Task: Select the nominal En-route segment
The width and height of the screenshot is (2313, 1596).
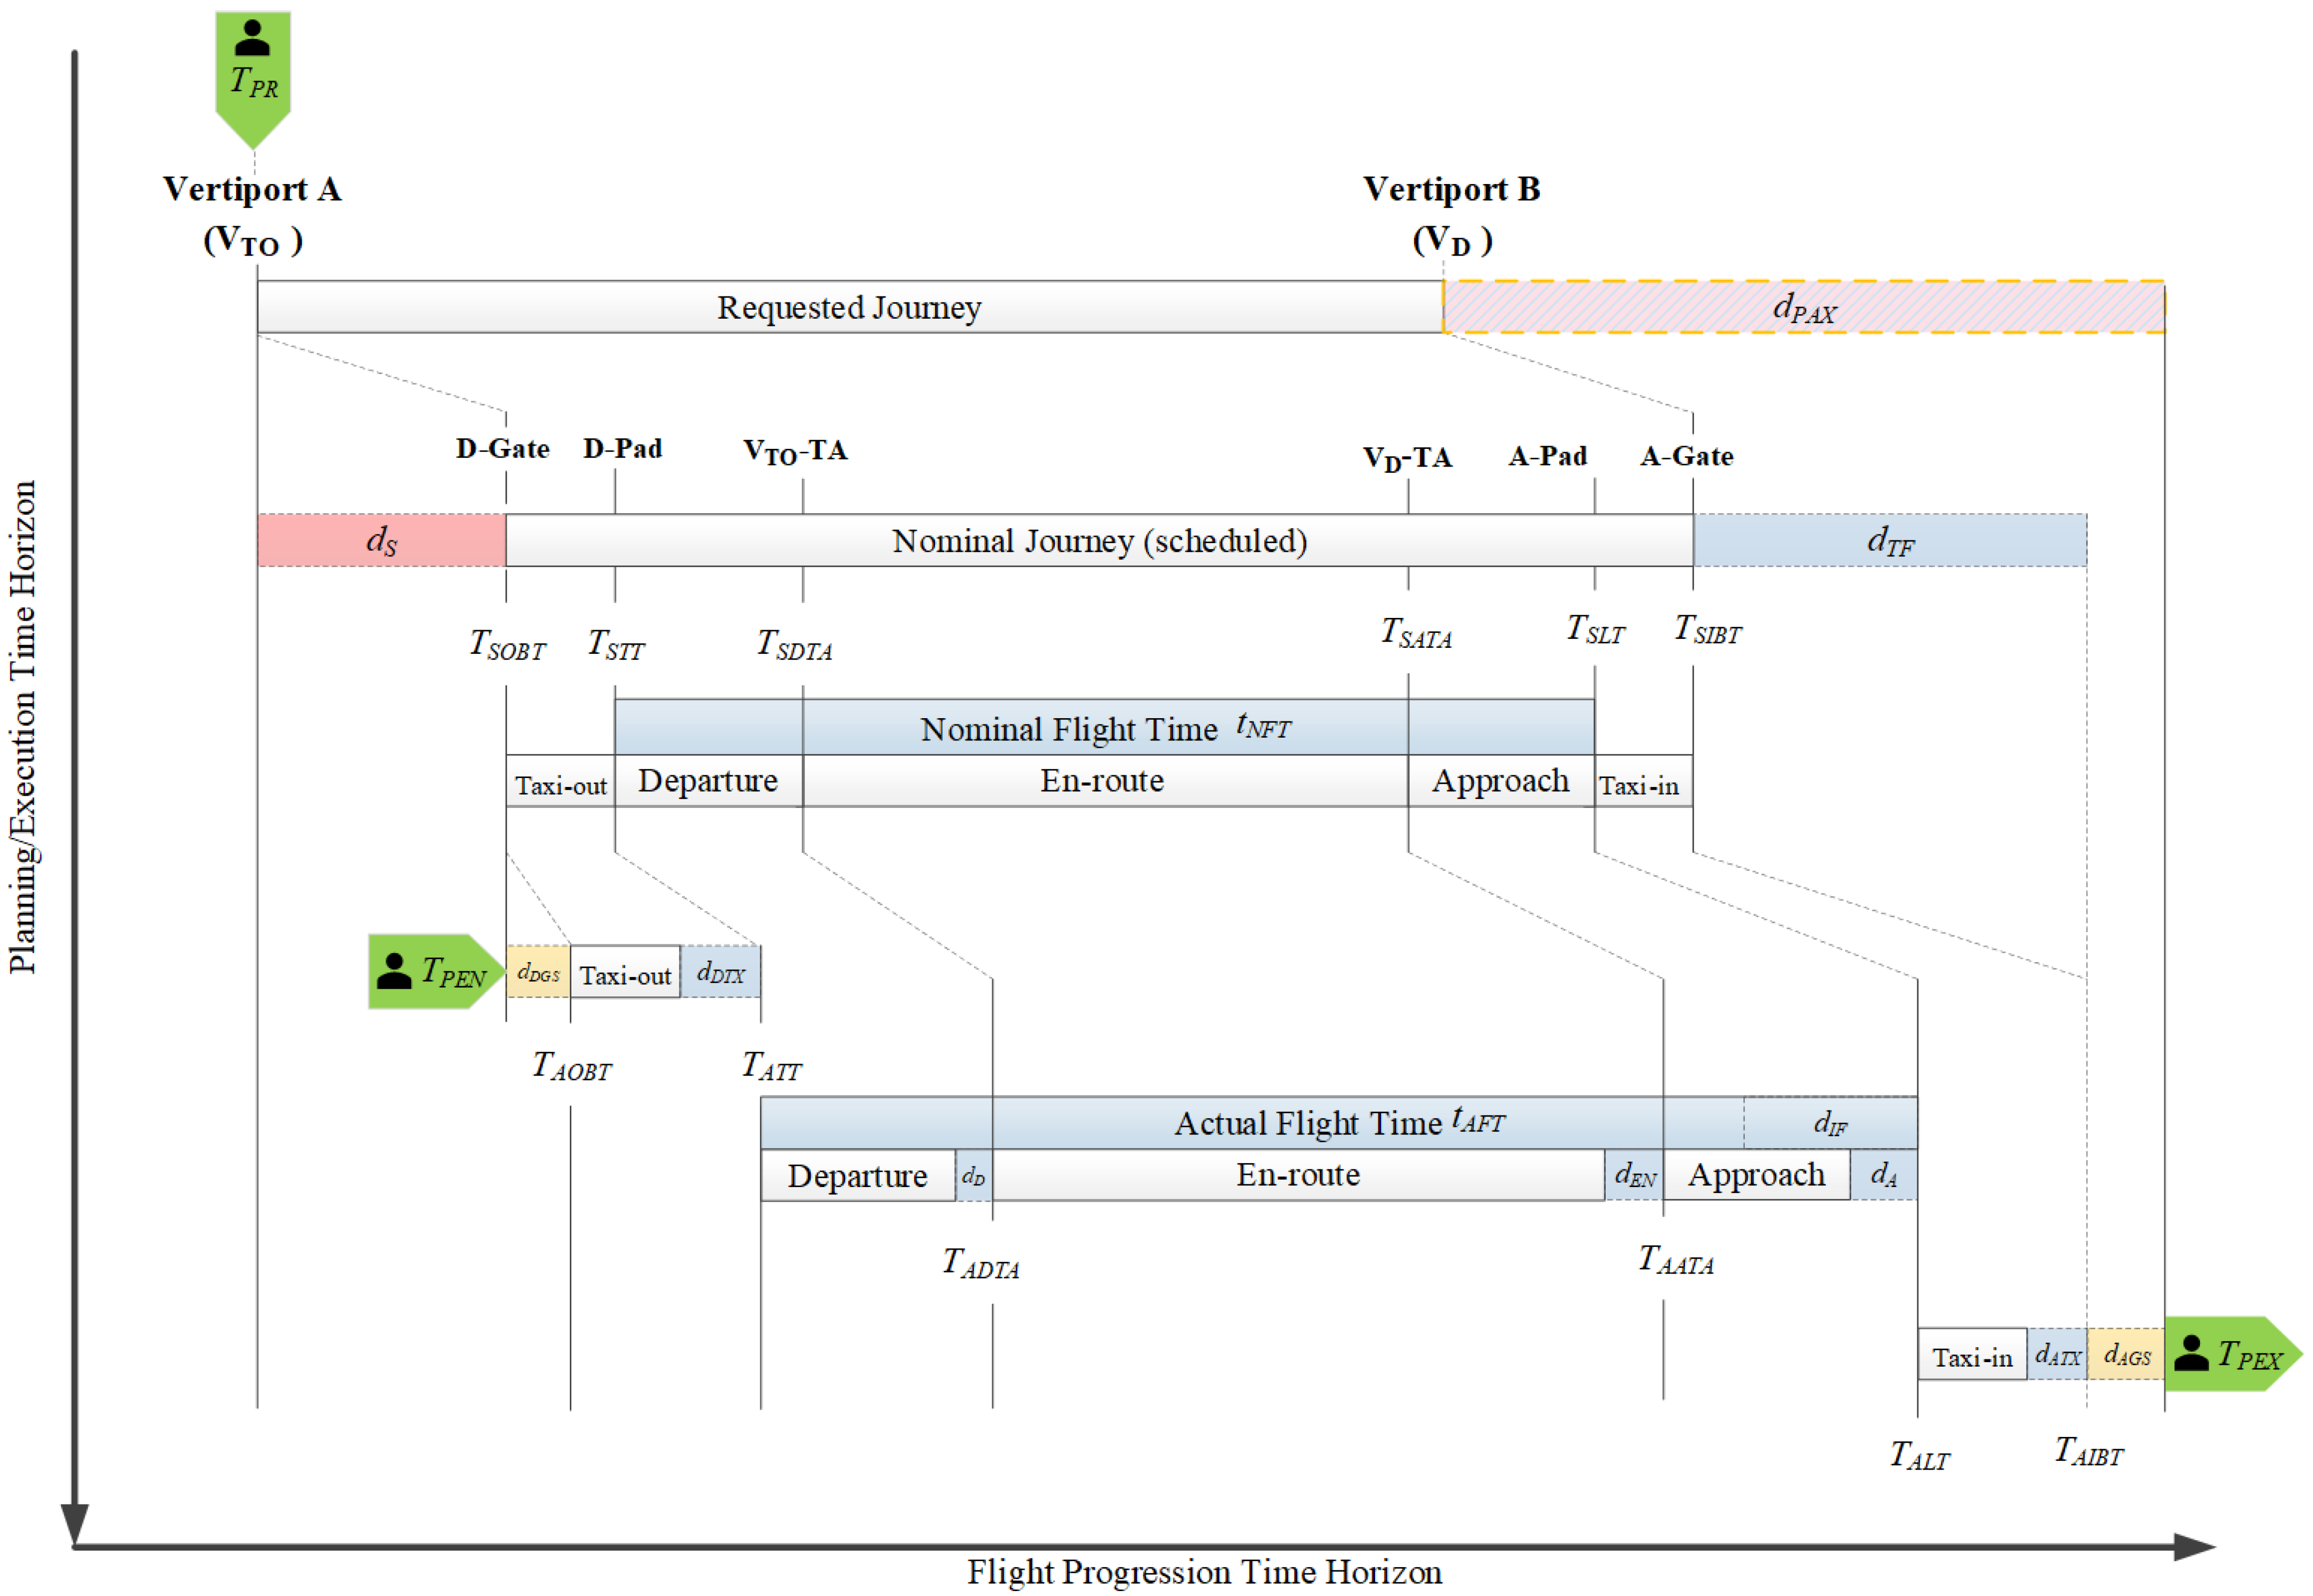Action: pyautogui.click(x=1102, y=781)
